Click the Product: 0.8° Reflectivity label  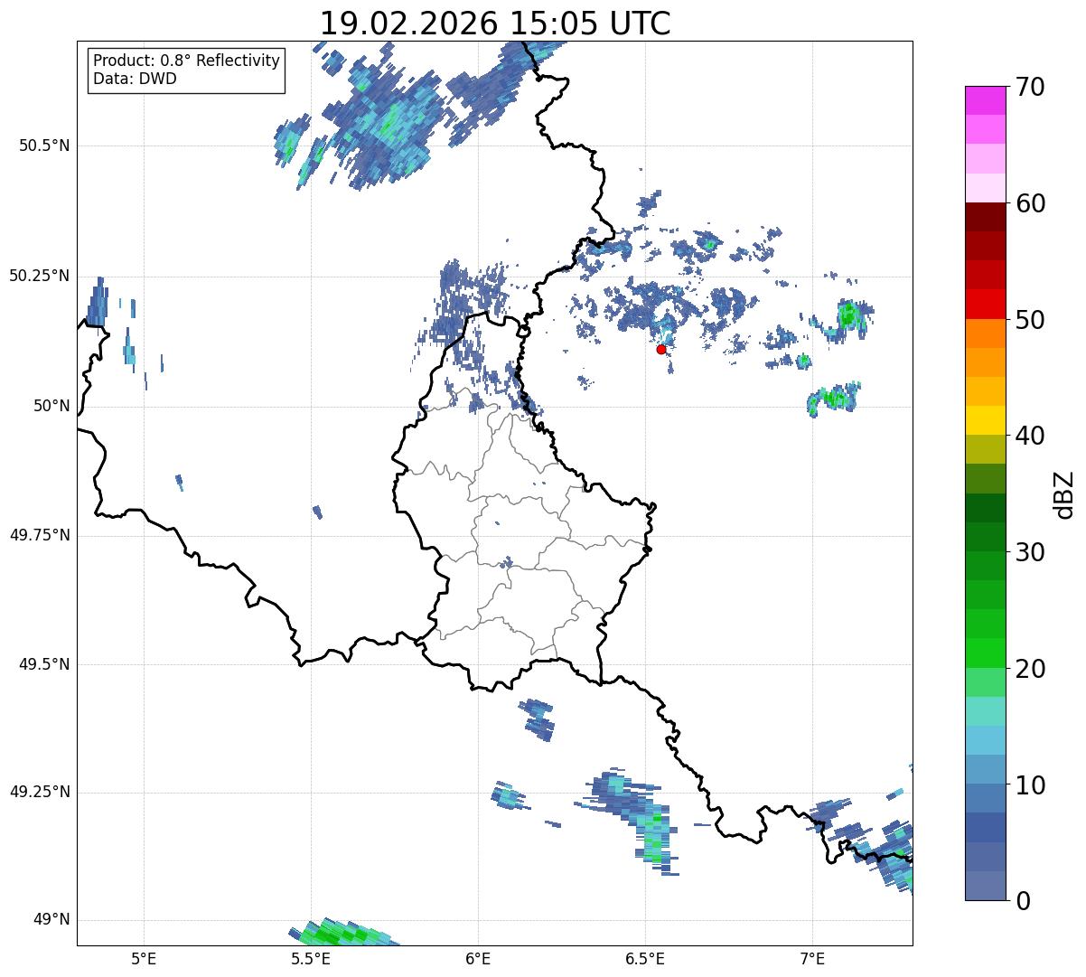[x=187, y=61]
